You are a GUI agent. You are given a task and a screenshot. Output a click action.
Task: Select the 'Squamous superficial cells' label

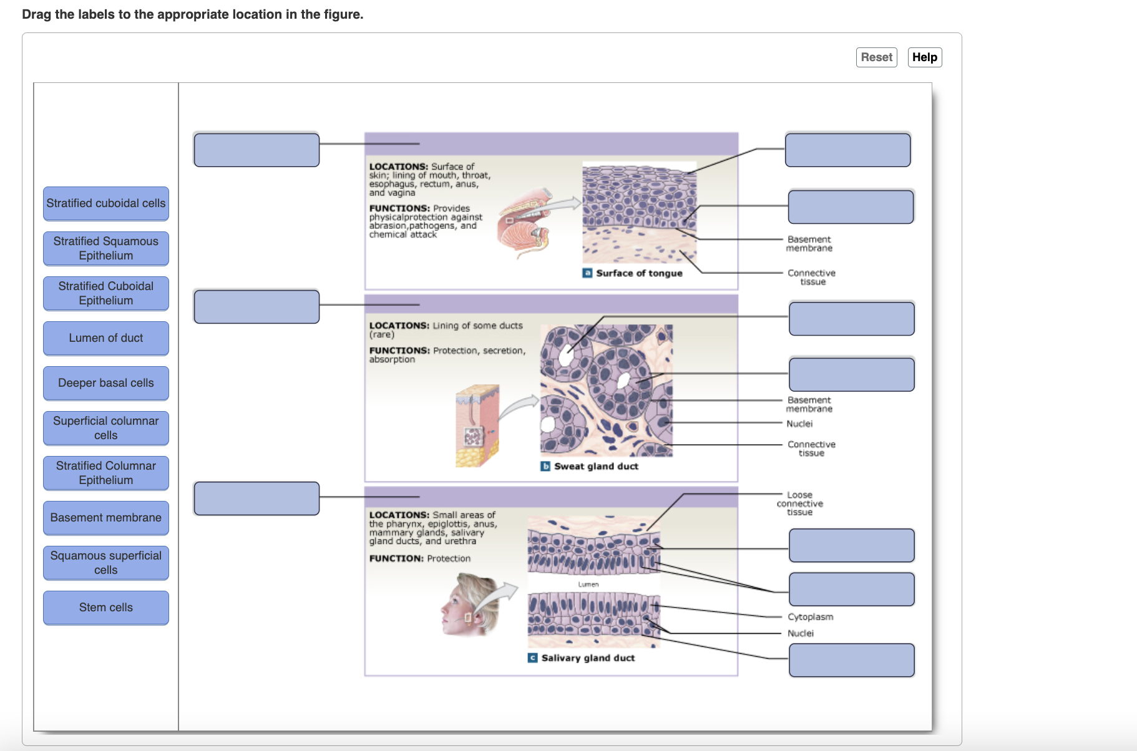(x=106, y=563)
